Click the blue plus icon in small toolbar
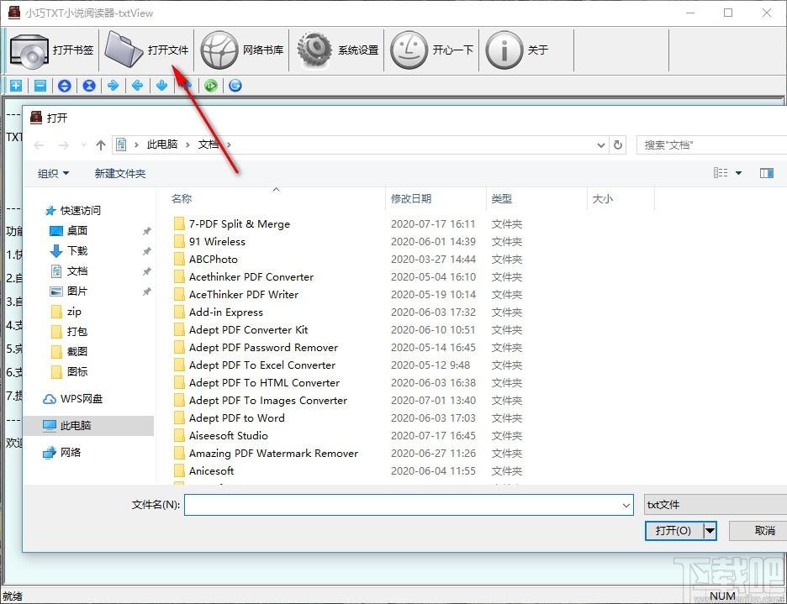Image resolution: width=787 pixels, height=604 pixels. click(x=15, y=85)
